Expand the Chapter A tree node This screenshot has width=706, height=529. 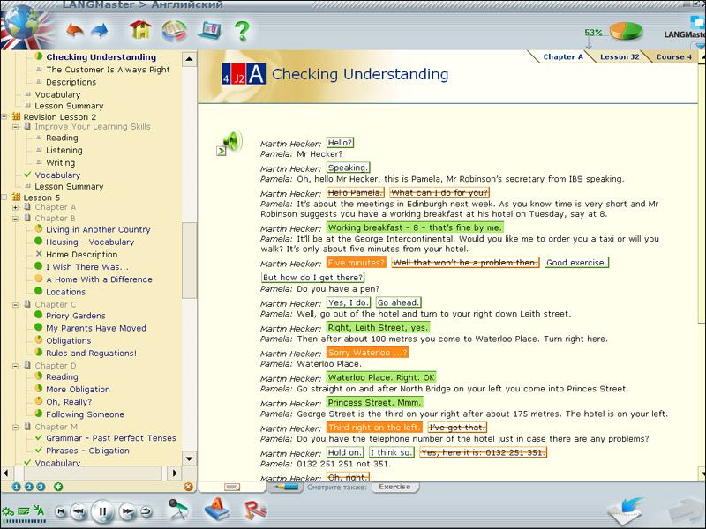click(16, 207)
